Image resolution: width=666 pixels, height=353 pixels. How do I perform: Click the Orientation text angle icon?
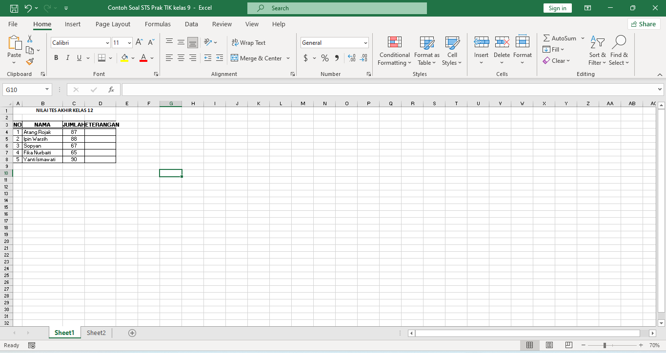(207, 43)
